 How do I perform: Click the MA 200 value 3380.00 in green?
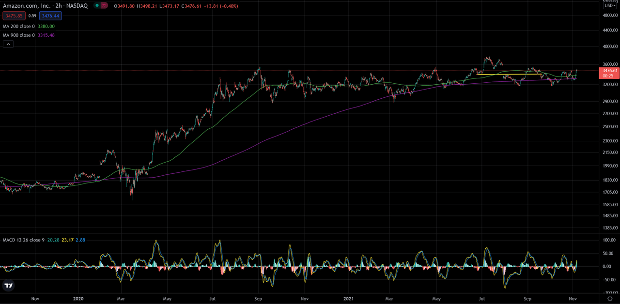[x=46, y=26]
